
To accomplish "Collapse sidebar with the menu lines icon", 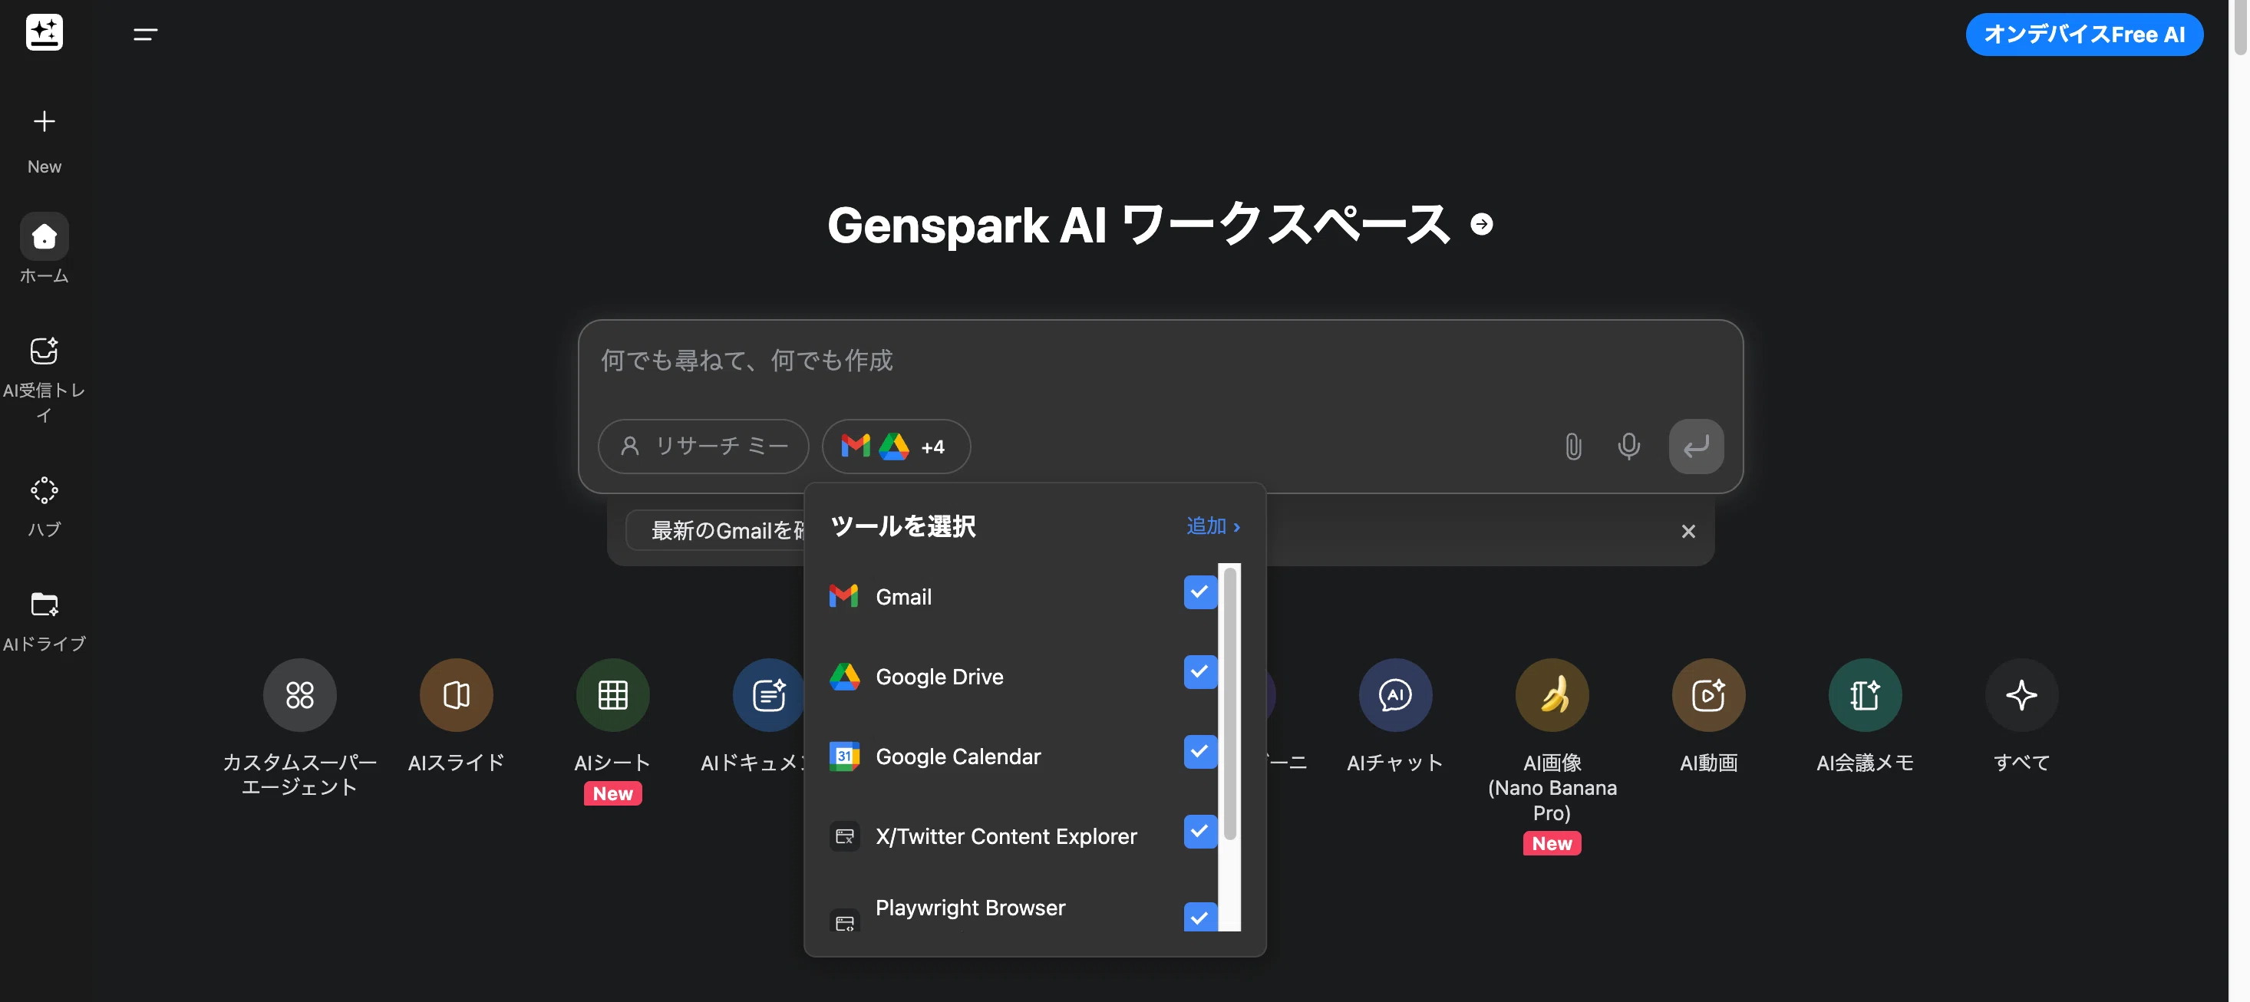I will (145, 34).
